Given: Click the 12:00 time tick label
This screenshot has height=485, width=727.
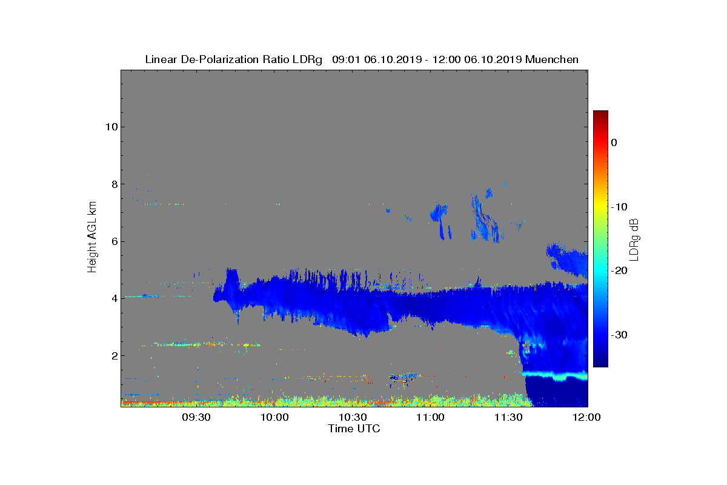Looking at the screenshot, I should (x=586, y=418).
